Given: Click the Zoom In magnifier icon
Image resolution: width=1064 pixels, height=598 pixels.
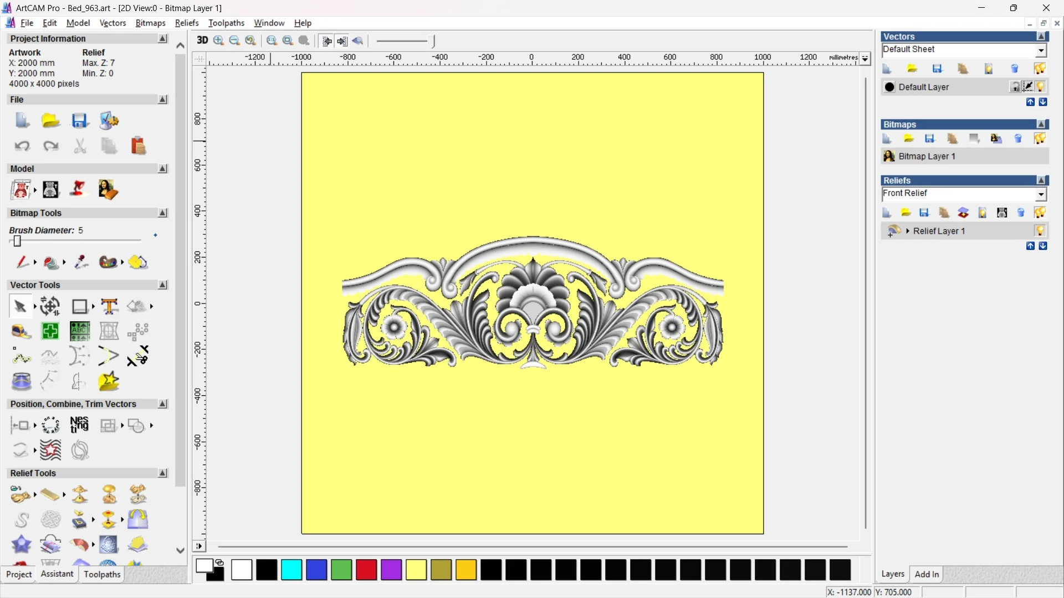Looking at the screenshot, I should click(218, 40).
